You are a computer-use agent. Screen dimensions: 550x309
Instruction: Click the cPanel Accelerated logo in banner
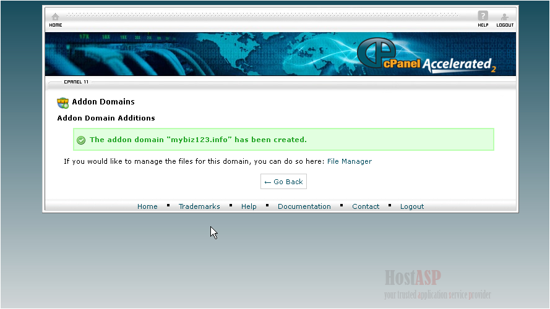coord(426,57)
